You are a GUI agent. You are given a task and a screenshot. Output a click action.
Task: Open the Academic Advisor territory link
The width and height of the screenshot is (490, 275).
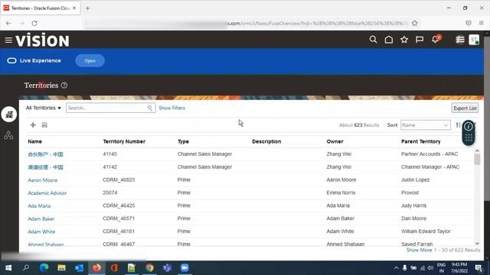pos(47,193)
